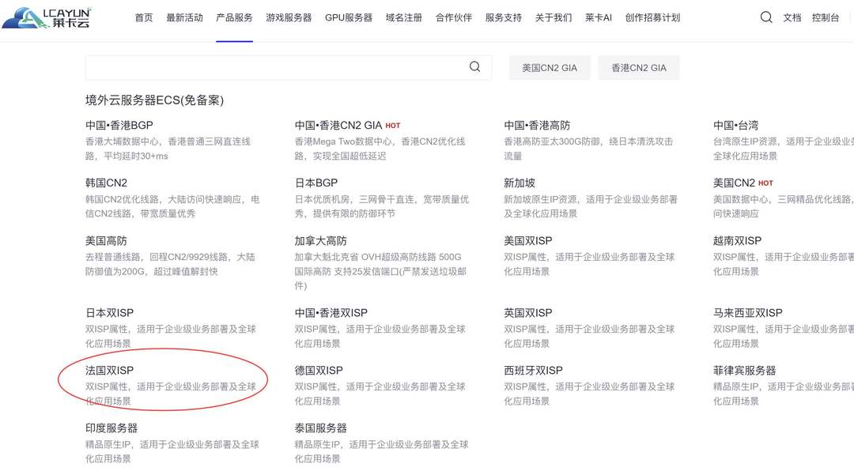Click description starting 加拿大魁北克省 OVH
Viewport: 854px width, 475px height.
[x=380, y=271]
